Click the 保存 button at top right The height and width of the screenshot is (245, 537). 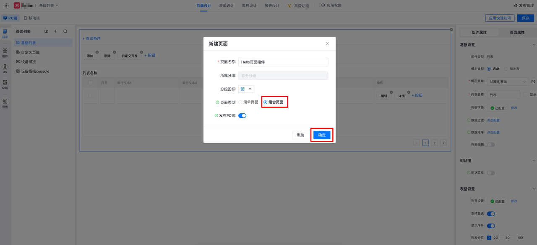tap(525, 18)
